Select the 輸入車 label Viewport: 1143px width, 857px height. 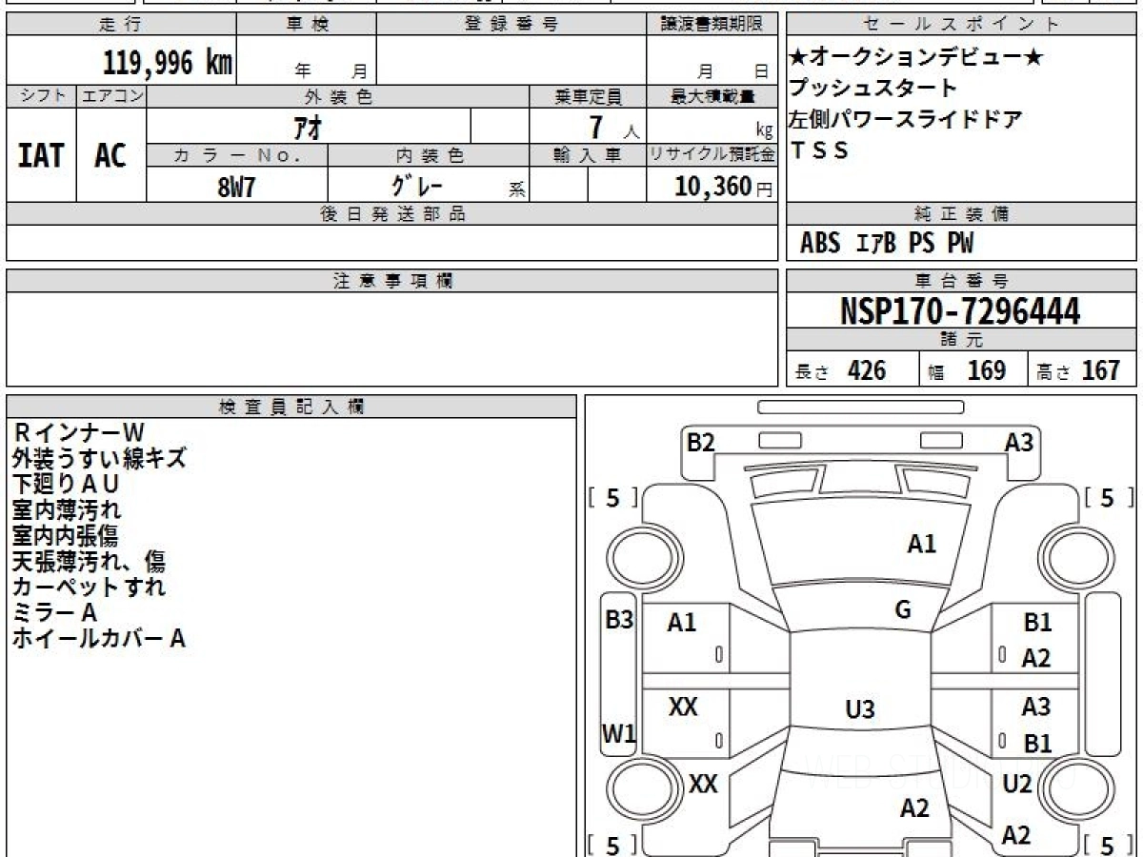click(588, 155)
